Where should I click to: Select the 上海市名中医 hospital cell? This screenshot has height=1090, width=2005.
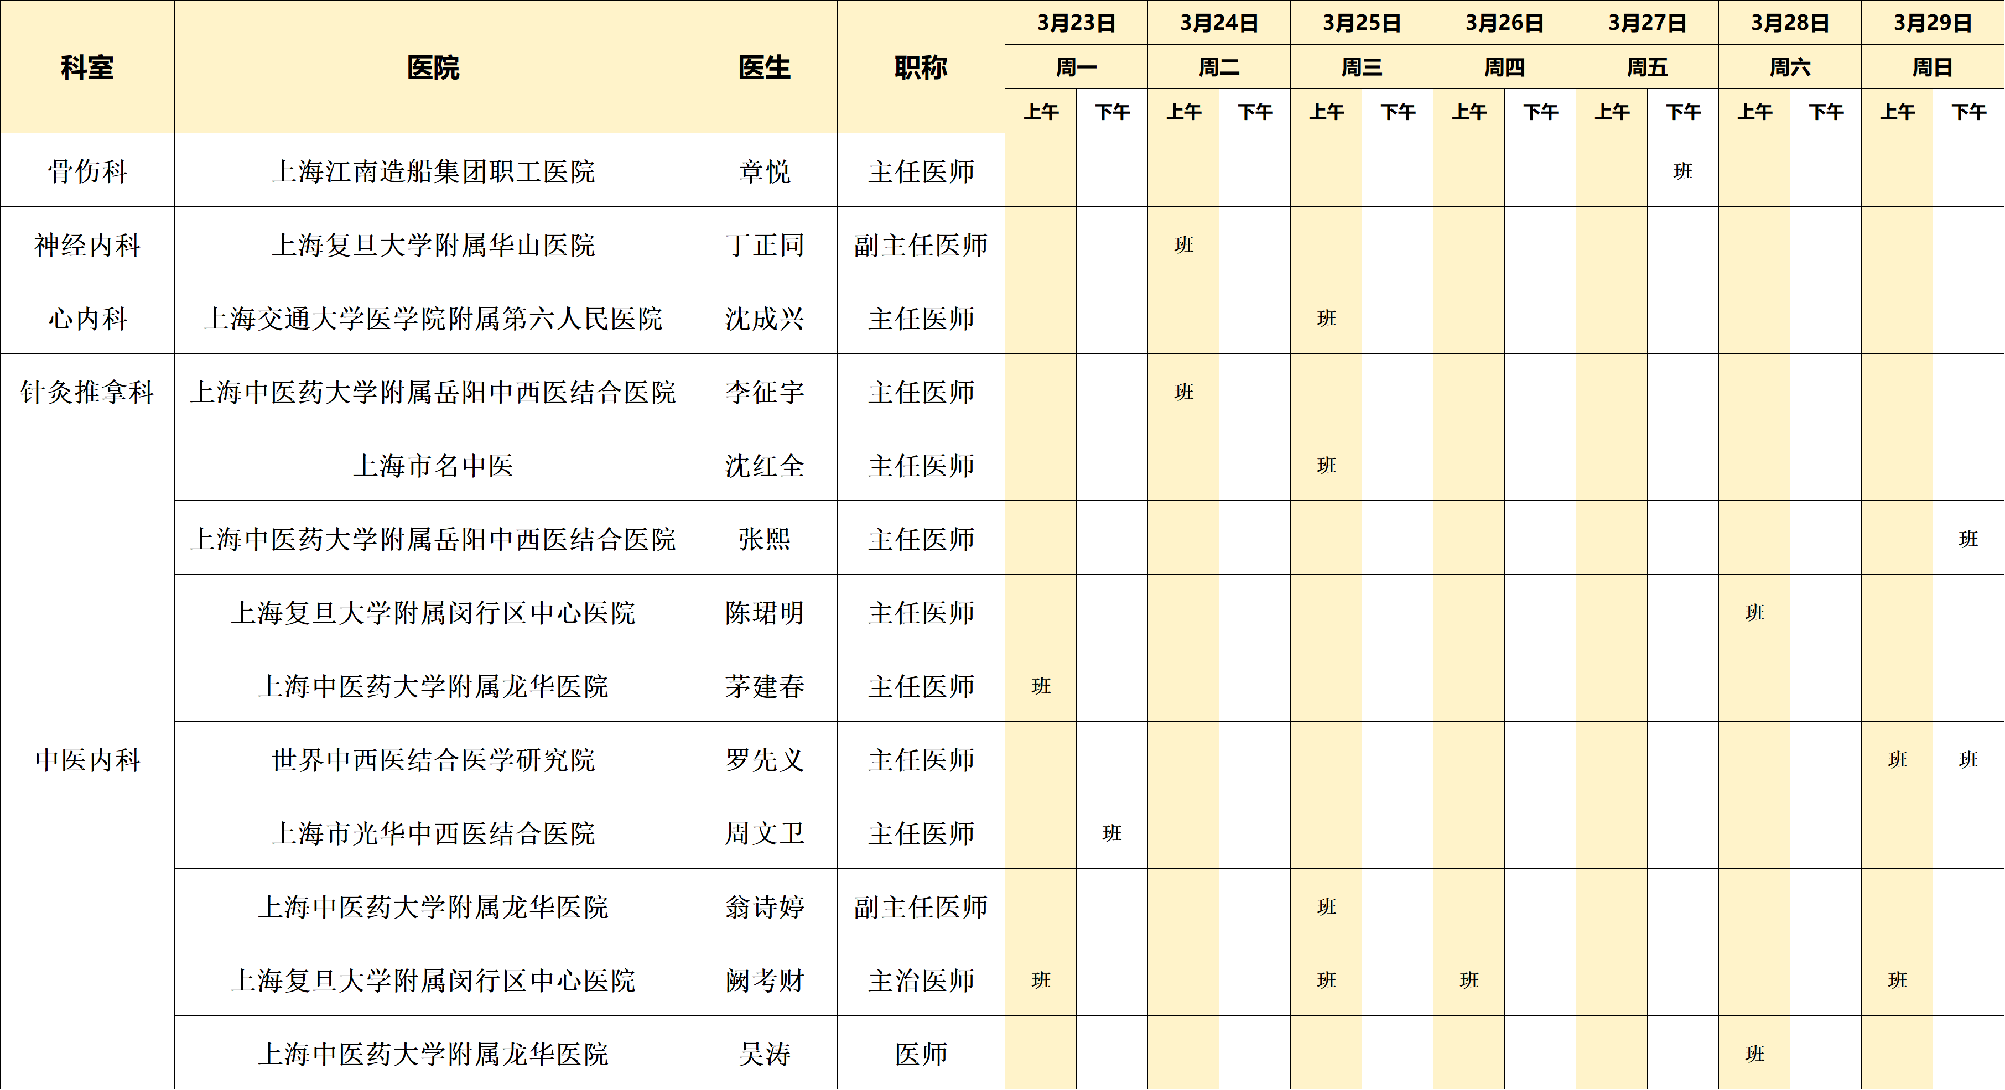433,465
